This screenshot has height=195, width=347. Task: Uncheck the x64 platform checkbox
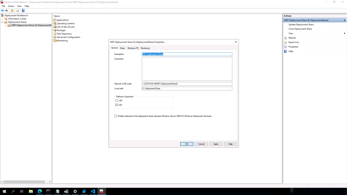pyautogui.click(x=117, y=105)
